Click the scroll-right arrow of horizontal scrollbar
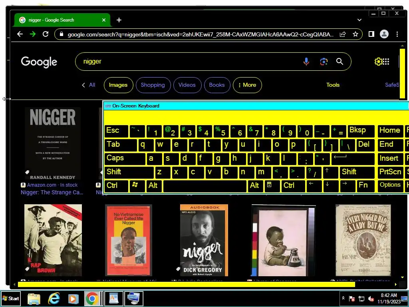The image size is (409, 307). [396, 284]
